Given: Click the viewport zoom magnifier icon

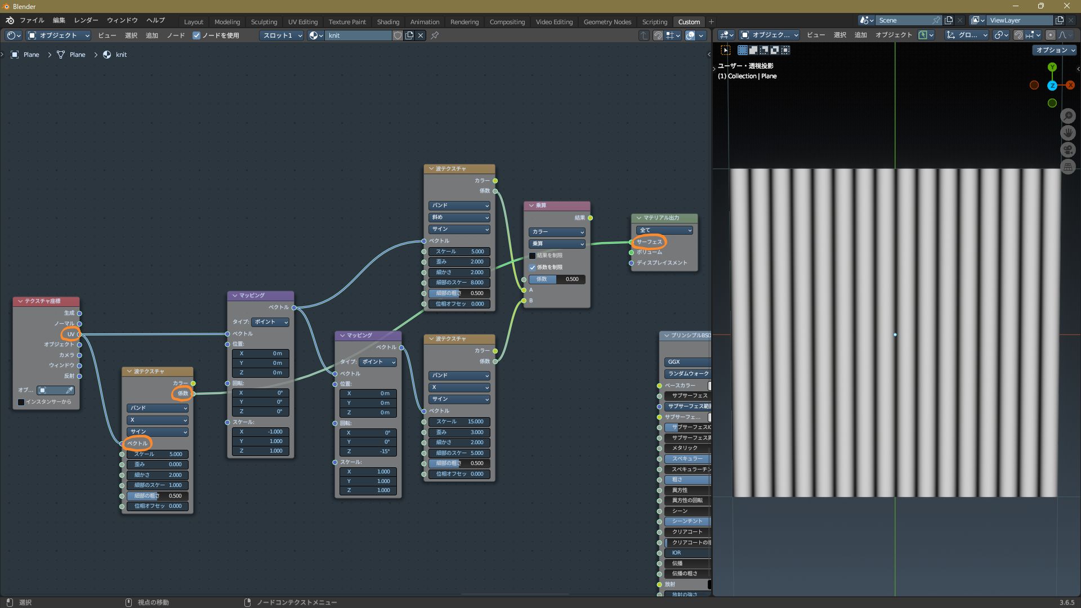Looking at the screenshot, I should coord(1068,116).
